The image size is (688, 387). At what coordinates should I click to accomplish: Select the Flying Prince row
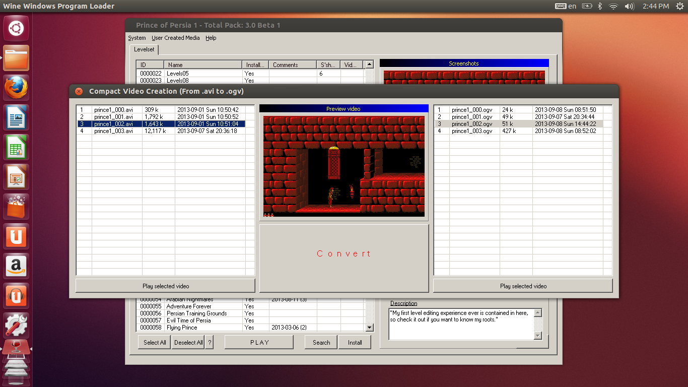click(x=250, y=328)
